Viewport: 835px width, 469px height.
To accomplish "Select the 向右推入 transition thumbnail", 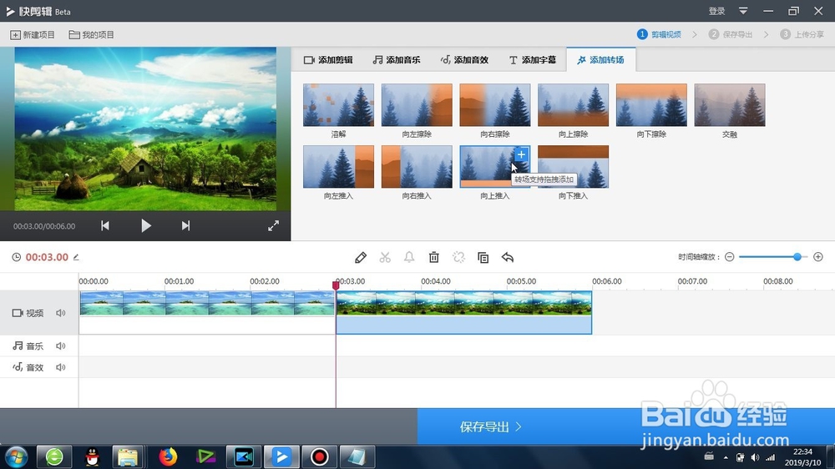I will pos(417,167).
